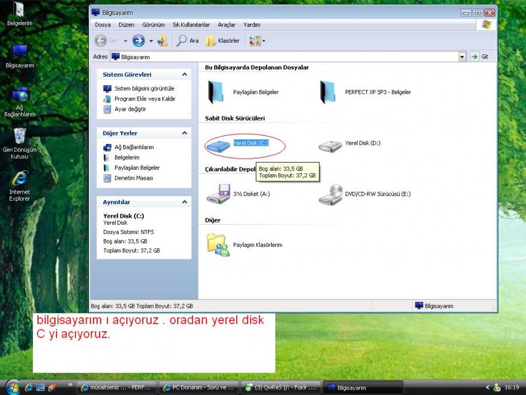Select DVD/CD-RW Sürücüsü (E:) drive icon
526x395 pixels.
(330, 194)
